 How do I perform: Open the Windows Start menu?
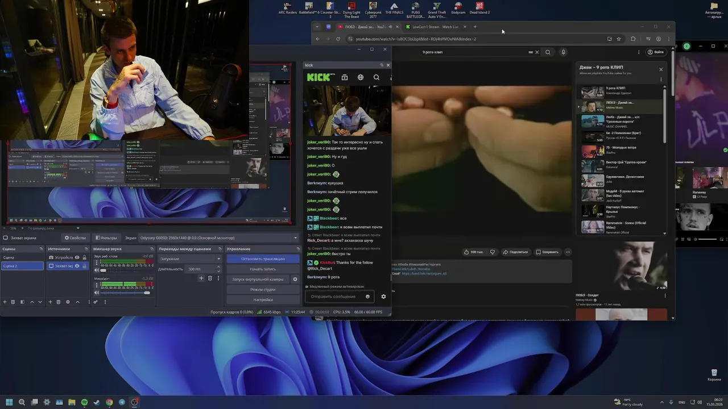[x=9, y=402]
